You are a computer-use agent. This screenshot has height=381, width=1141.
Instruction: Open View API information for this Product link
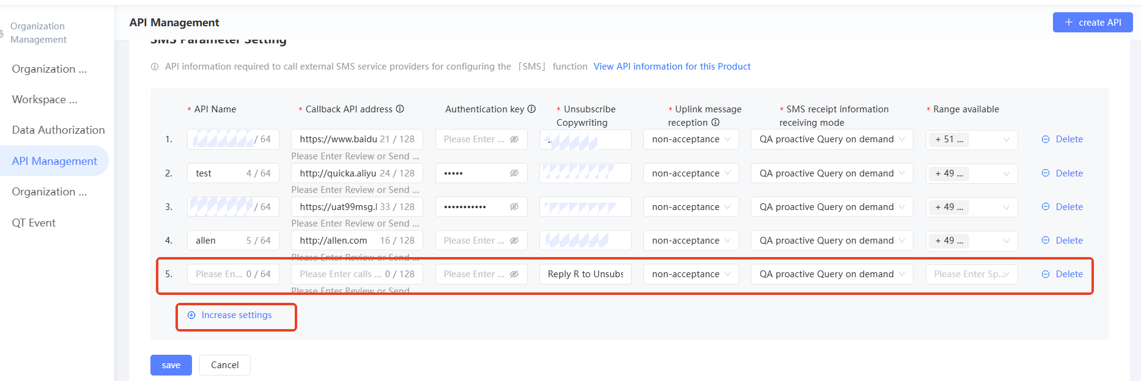point(672,67)
